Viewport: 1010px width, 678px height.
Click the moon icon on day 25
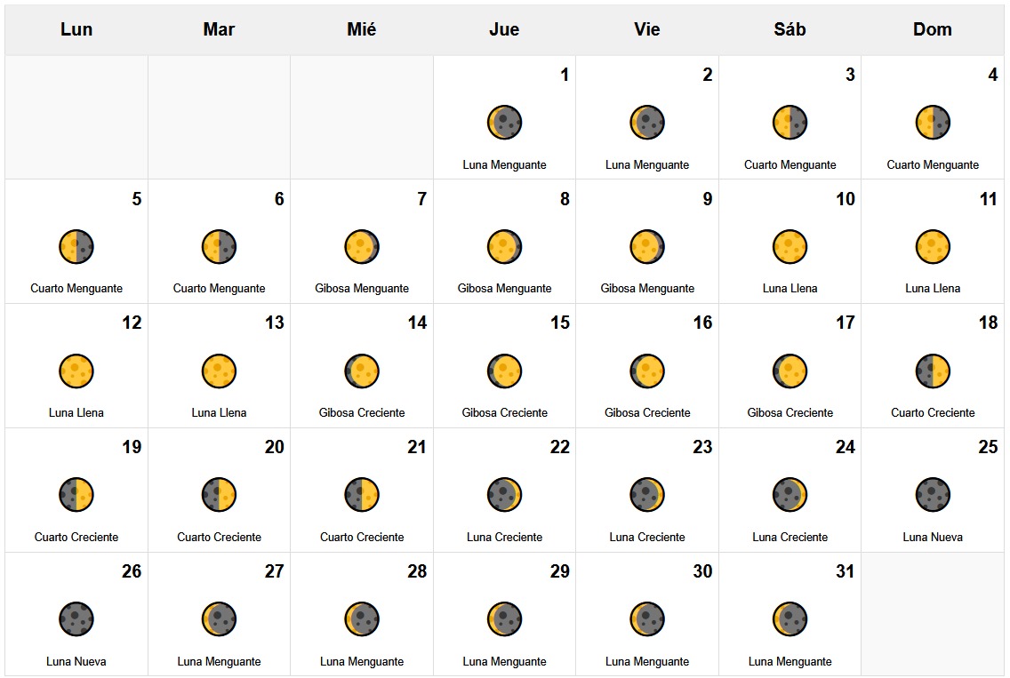[x=933, y=495]
